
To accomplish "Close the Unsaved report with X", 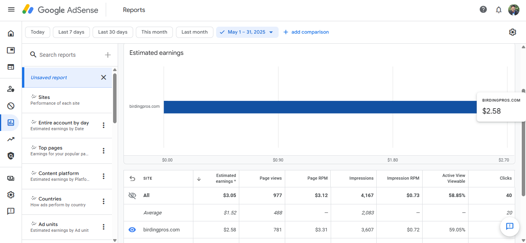I will coord(103,77).
